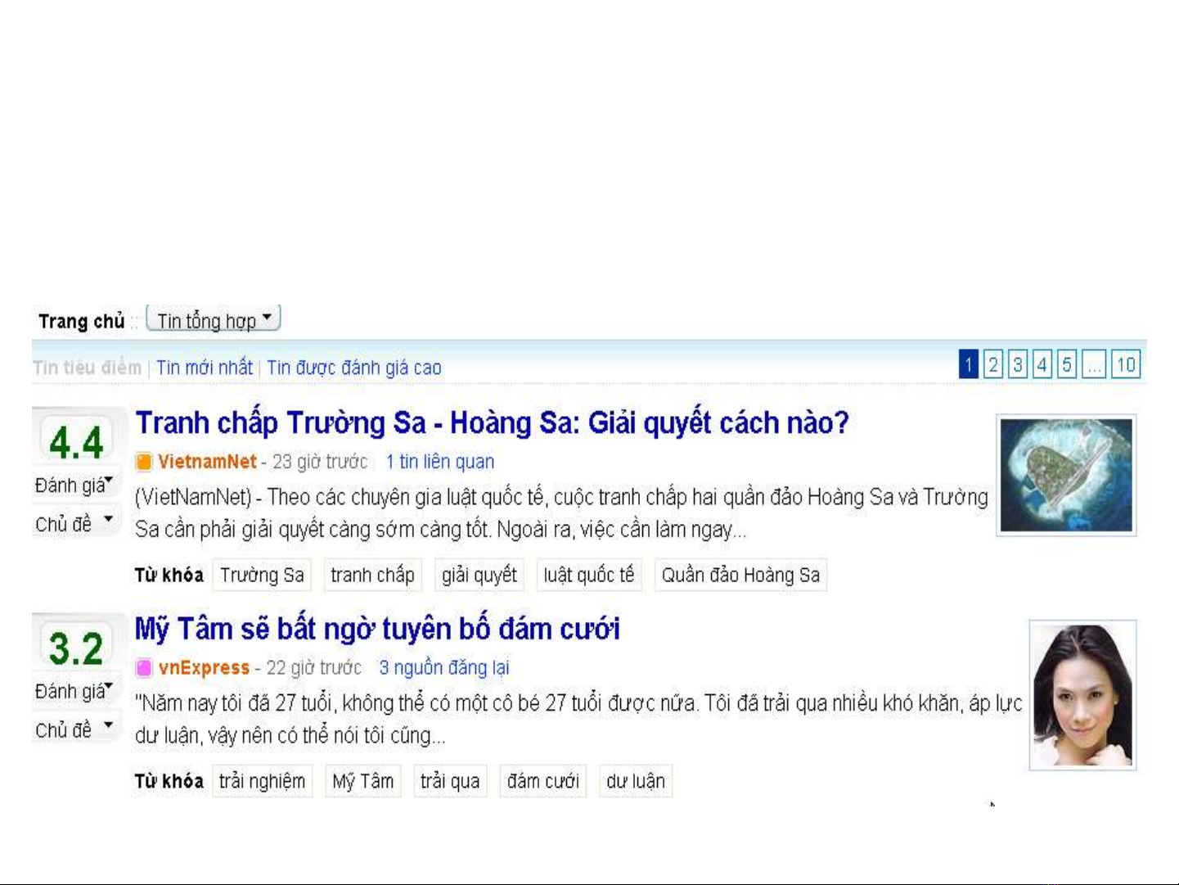Screen dimensions: 1179x885
Task: Select the Tin tiêu điểm tab
Action: [88, 368]
